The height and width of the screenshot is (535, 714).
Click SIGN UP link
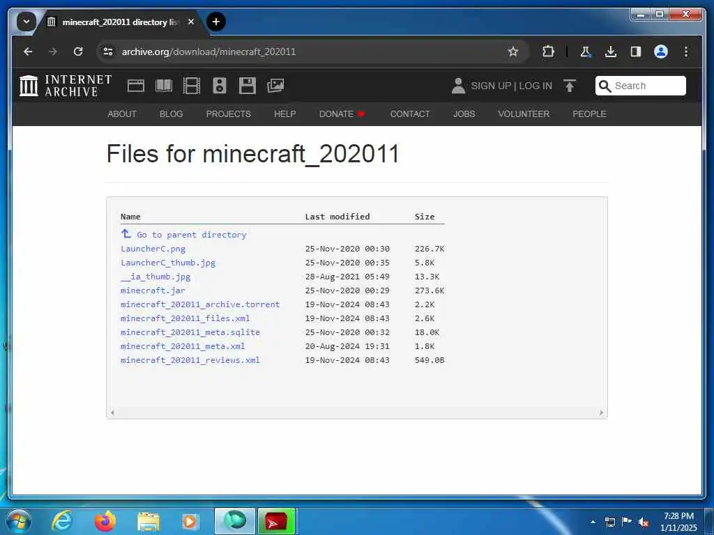(x=491, y=86)
